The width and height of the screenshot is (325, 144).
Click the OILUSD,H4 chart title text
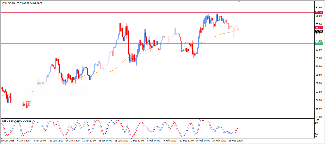9,3
